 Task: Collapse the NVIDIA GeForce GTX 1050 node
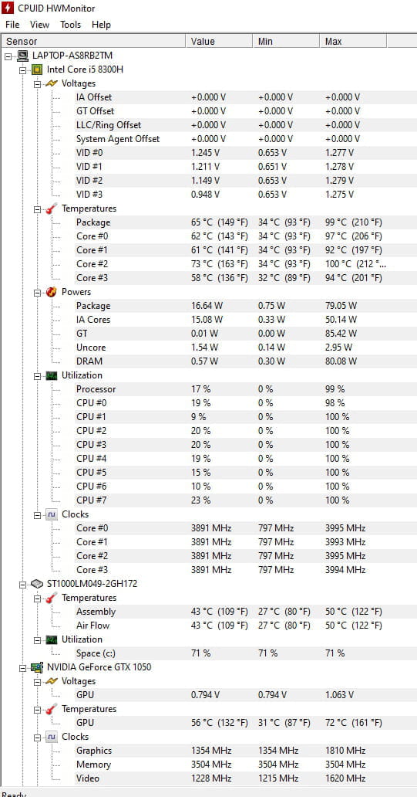tap(22, 667)
